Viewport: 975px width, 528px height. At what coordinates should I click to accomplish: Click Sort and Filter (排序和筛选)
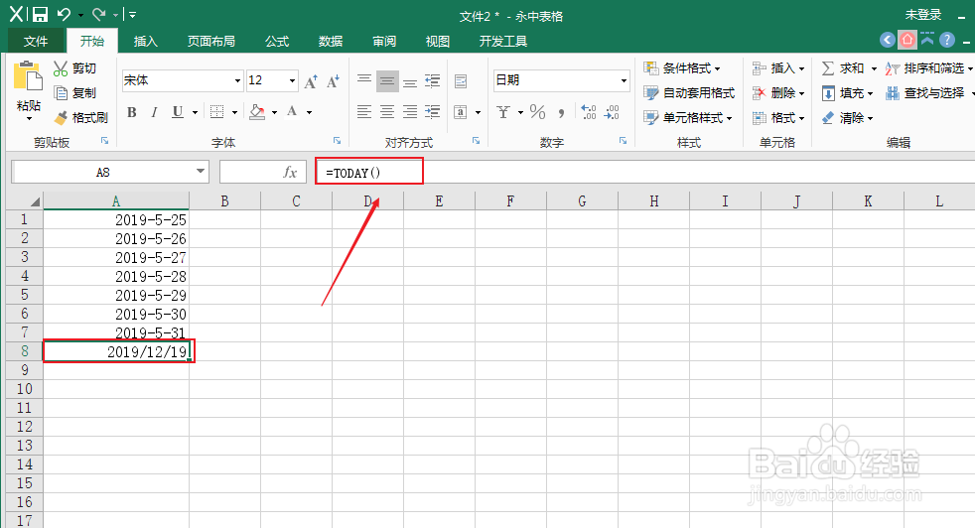pyautogui.click(x=928, y=67)
